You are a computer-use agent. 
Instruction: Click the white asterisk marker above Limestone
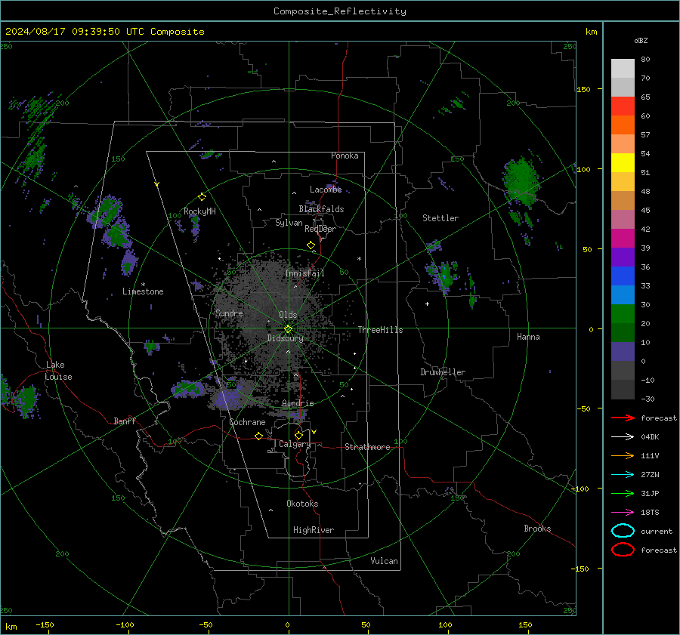pos(143,285)
